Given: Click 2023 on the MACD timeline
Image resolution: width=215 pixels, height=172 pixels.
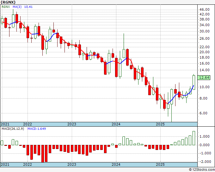Looking at the screenshot, I should (x=72, y=164).
